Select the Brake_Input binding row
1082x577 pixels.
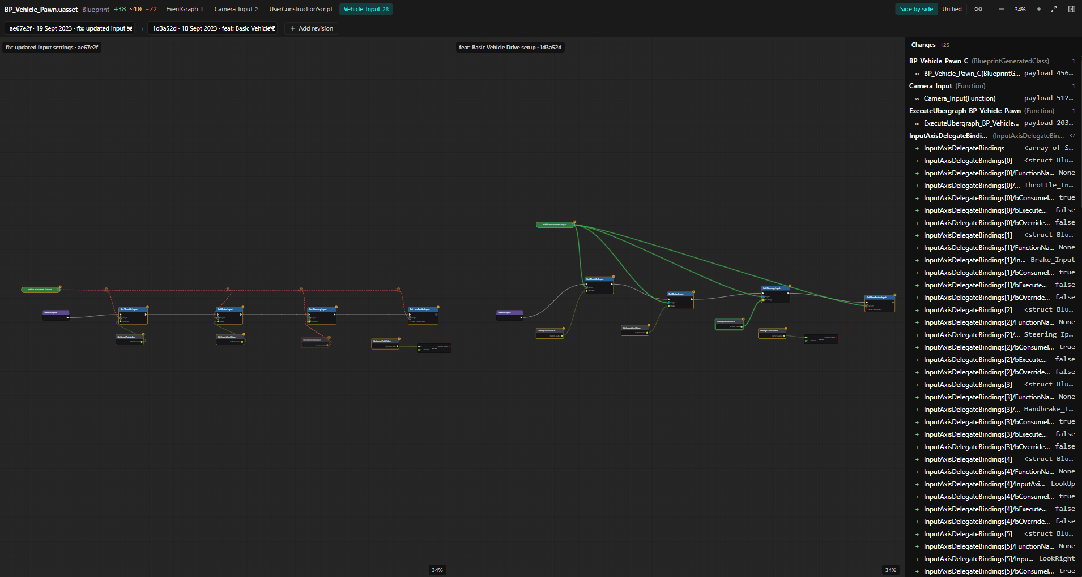[x=992, y=260]
